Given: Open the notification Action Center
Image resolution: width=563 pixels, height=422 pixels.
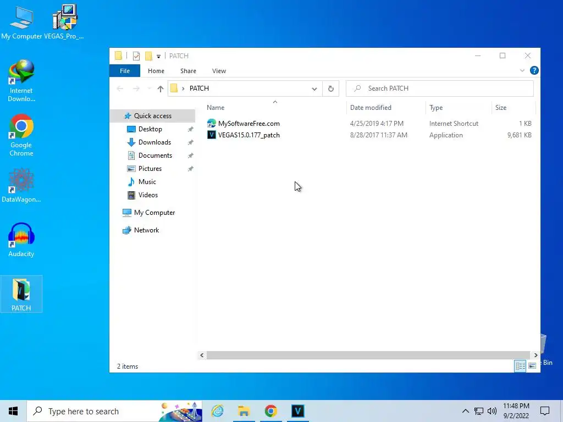Looking at the screenshot, I should [545, 411].
